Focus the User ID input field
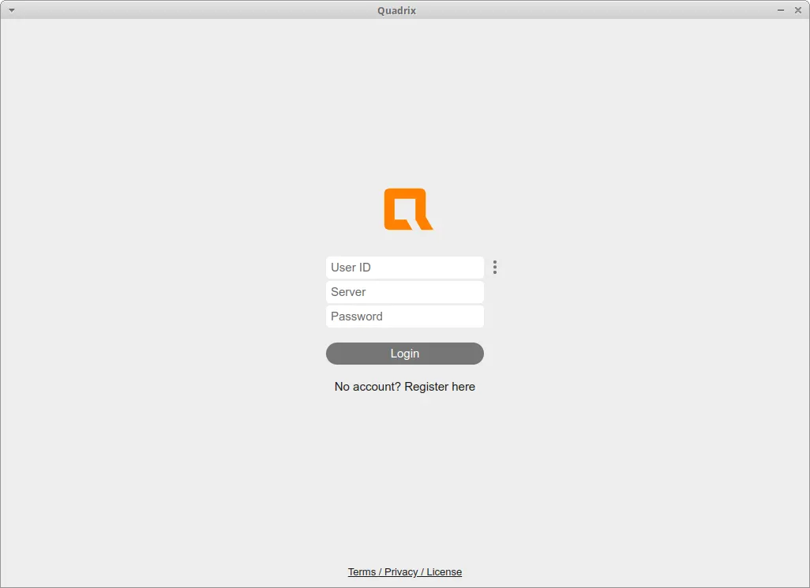The width and height of the screenshot is (810, 588). pyautogui.click(x=404, y=268)
